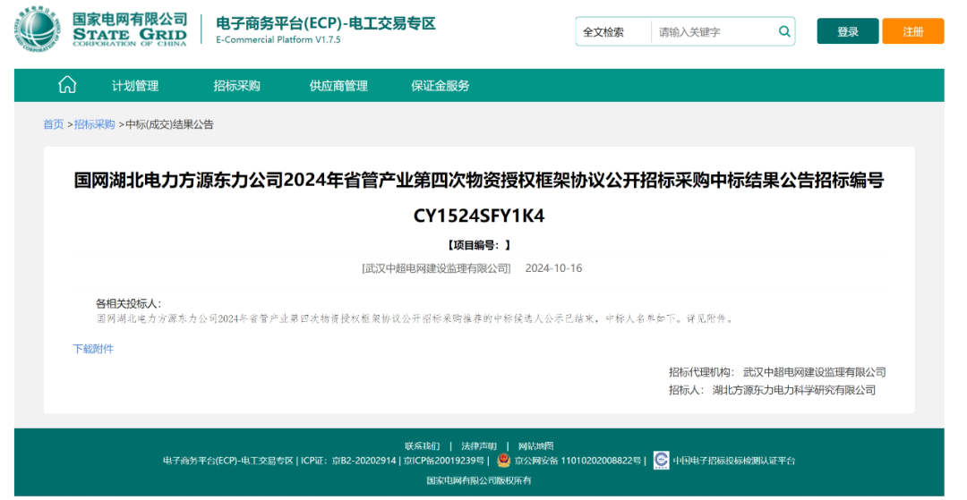
Task: Click the 登录 button
Action: 847,31
